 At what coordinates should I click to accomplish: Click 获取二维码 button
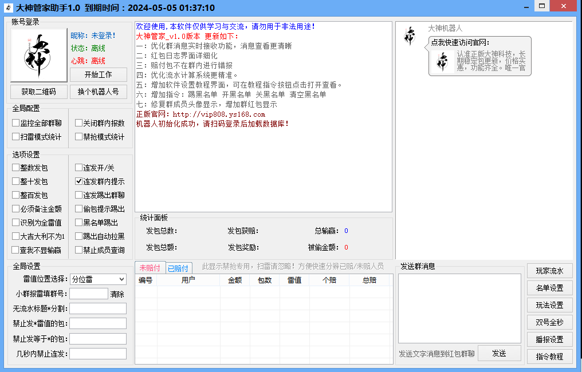[x=39, y=92]
